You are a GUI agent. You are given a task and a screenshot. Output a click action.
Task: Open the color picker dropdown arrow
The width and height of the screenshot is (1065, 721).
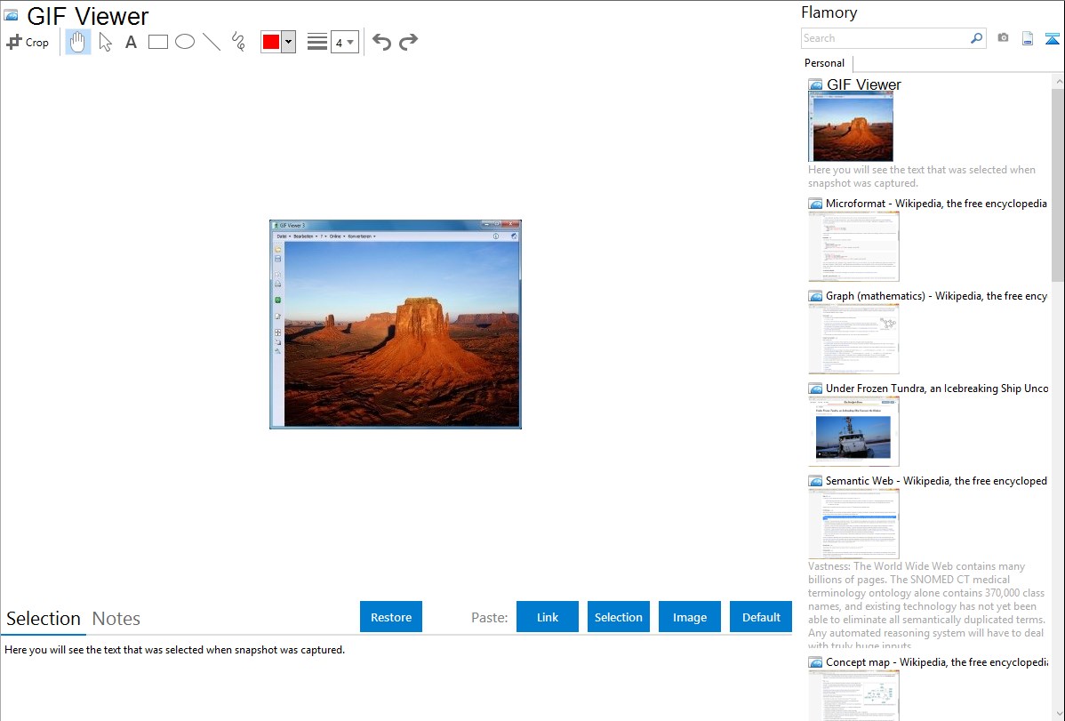[x=288, y=42]
